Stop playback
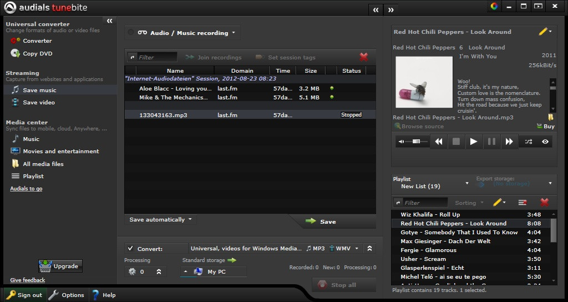Viewport: 568px width, 302px height. [x=456, y=142]
